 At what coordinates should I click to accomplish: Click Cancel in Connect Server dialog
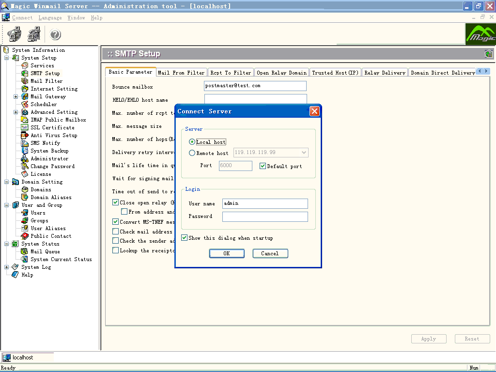270,253
